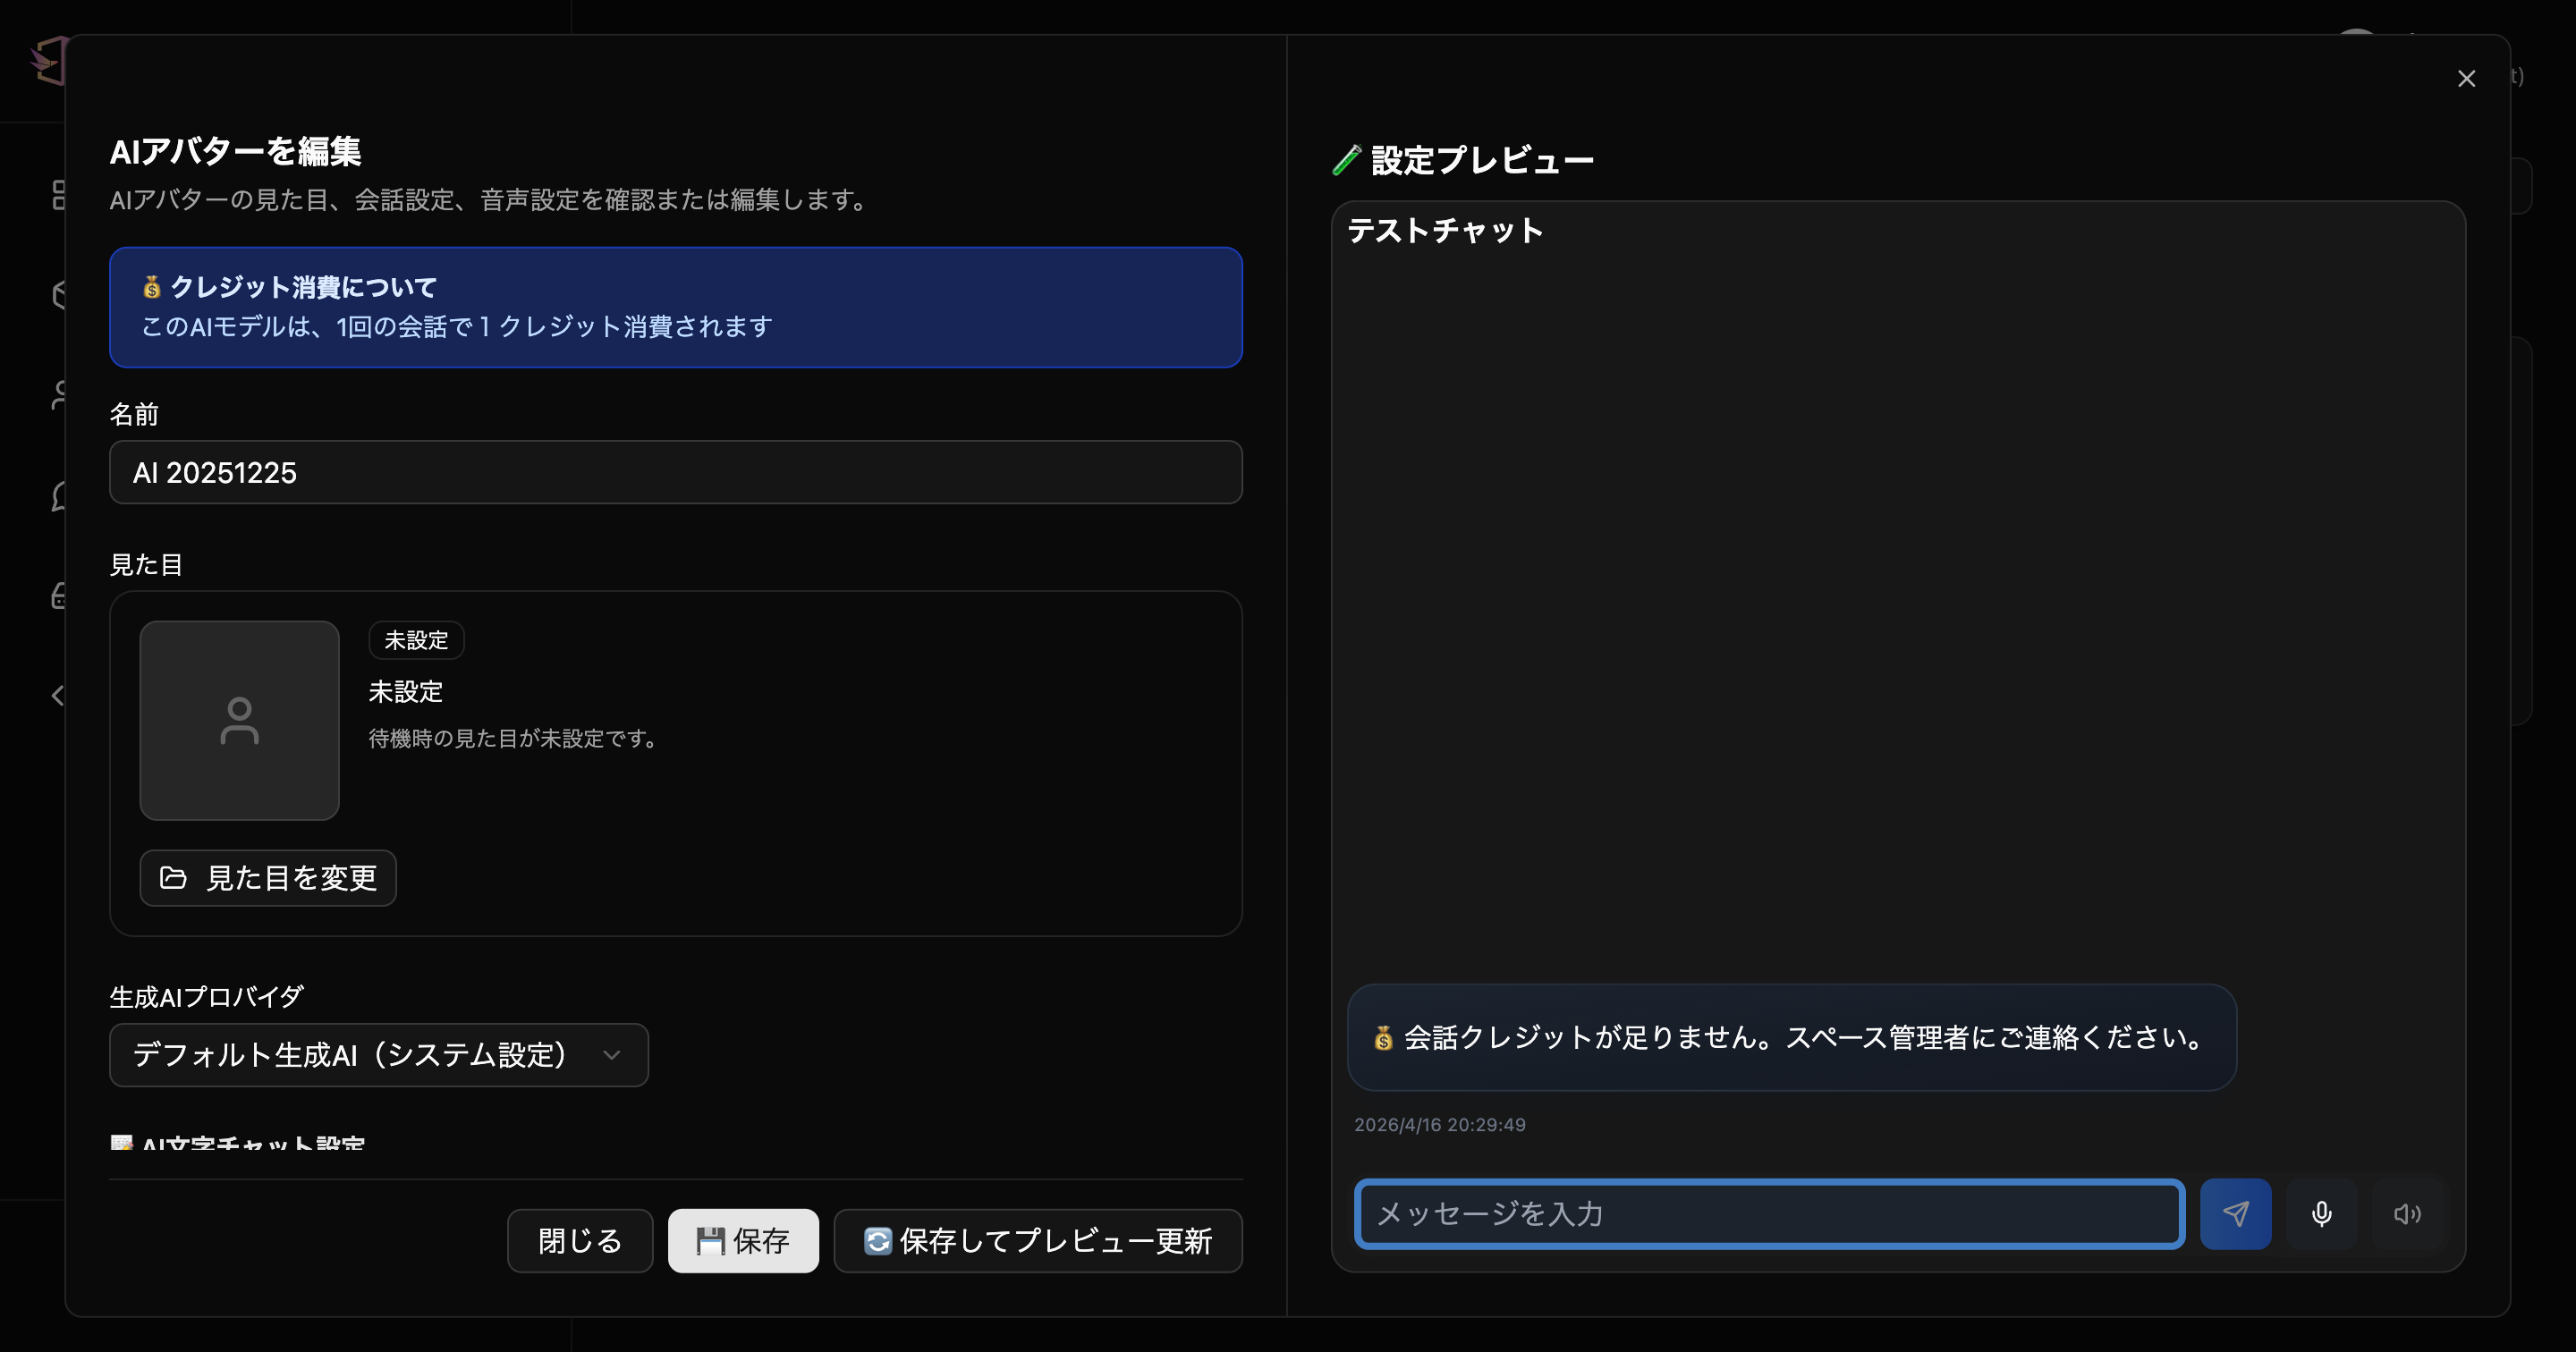Close the avatar edit dialog with X
This screenshot has height=1352, width=2576.
2466,78
